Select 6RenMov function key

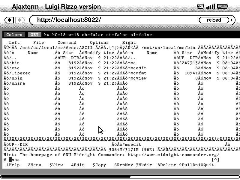pos(124,165)
